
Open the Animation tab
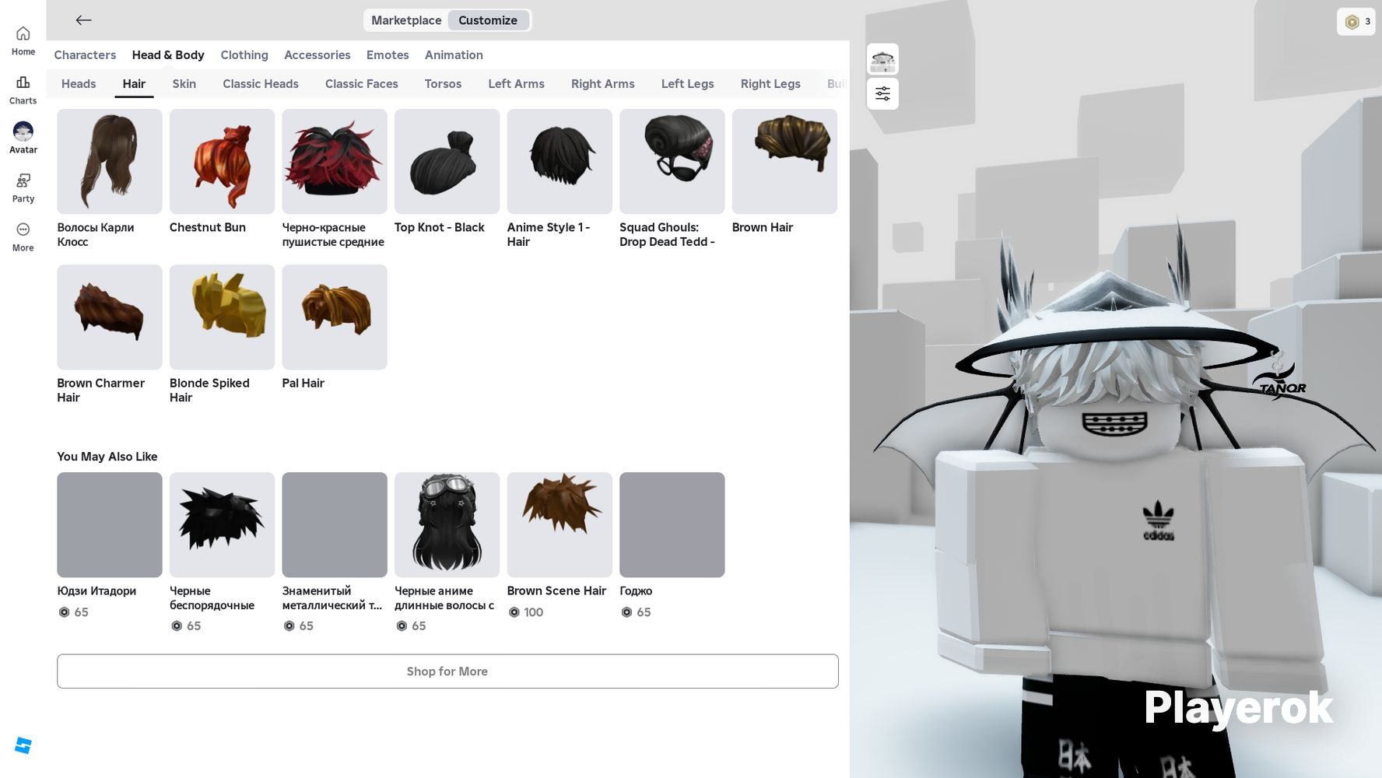click(x=454, y=55)
